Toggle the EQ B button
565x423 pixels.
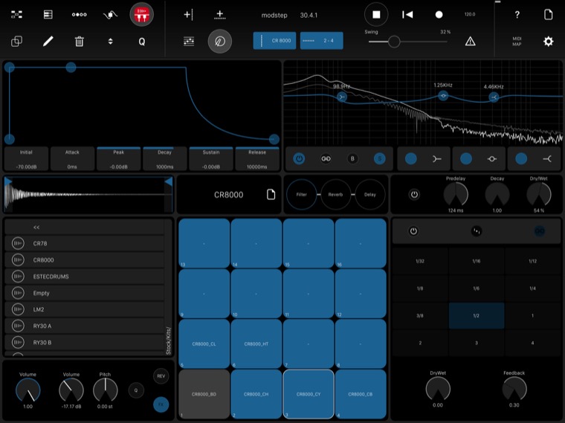pos(352,158)
